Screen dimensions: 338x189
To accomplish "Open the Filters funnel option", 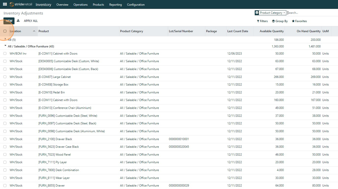I will pos(262,21).
